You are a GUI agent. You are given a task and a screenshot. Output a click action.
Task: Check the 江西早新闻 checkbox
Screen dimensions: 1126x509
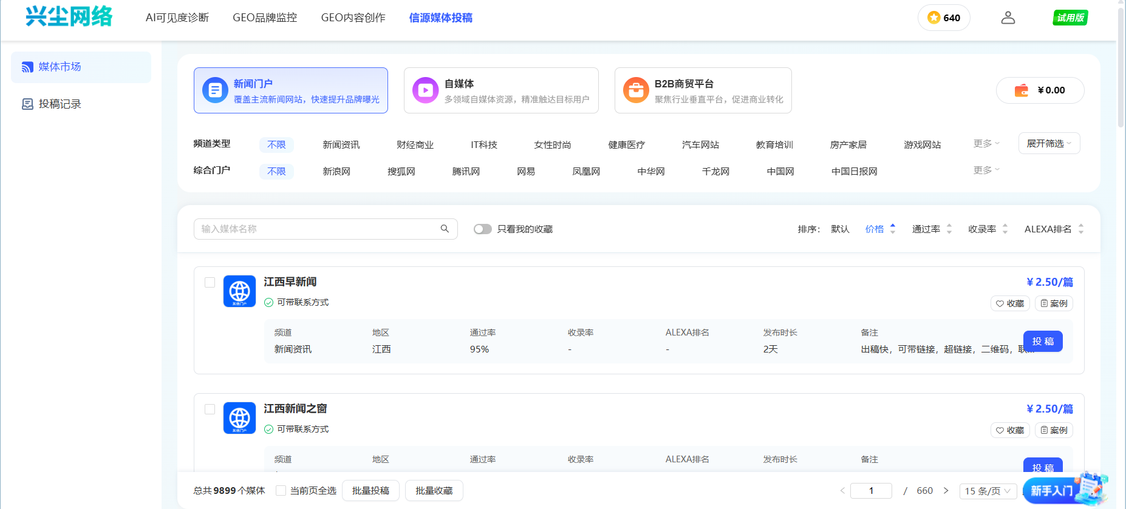pyautogui.click(x=210, y=283)
